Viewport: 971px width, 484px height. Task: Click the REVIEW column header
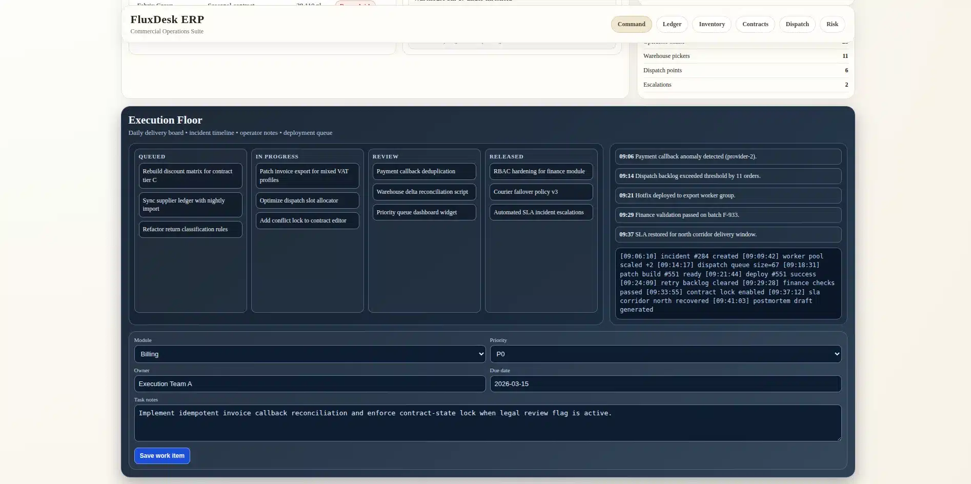(386, 156)
